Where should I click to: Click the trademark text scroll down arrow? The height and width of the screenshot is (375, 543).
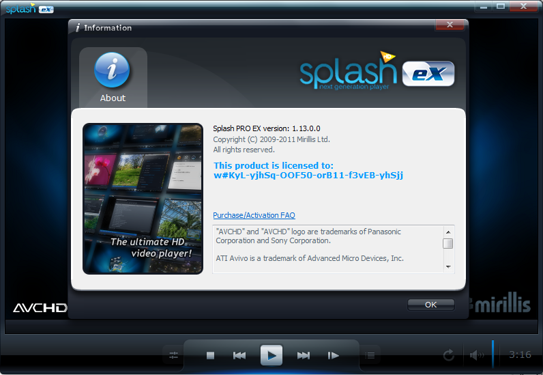[x=448, y=267]
